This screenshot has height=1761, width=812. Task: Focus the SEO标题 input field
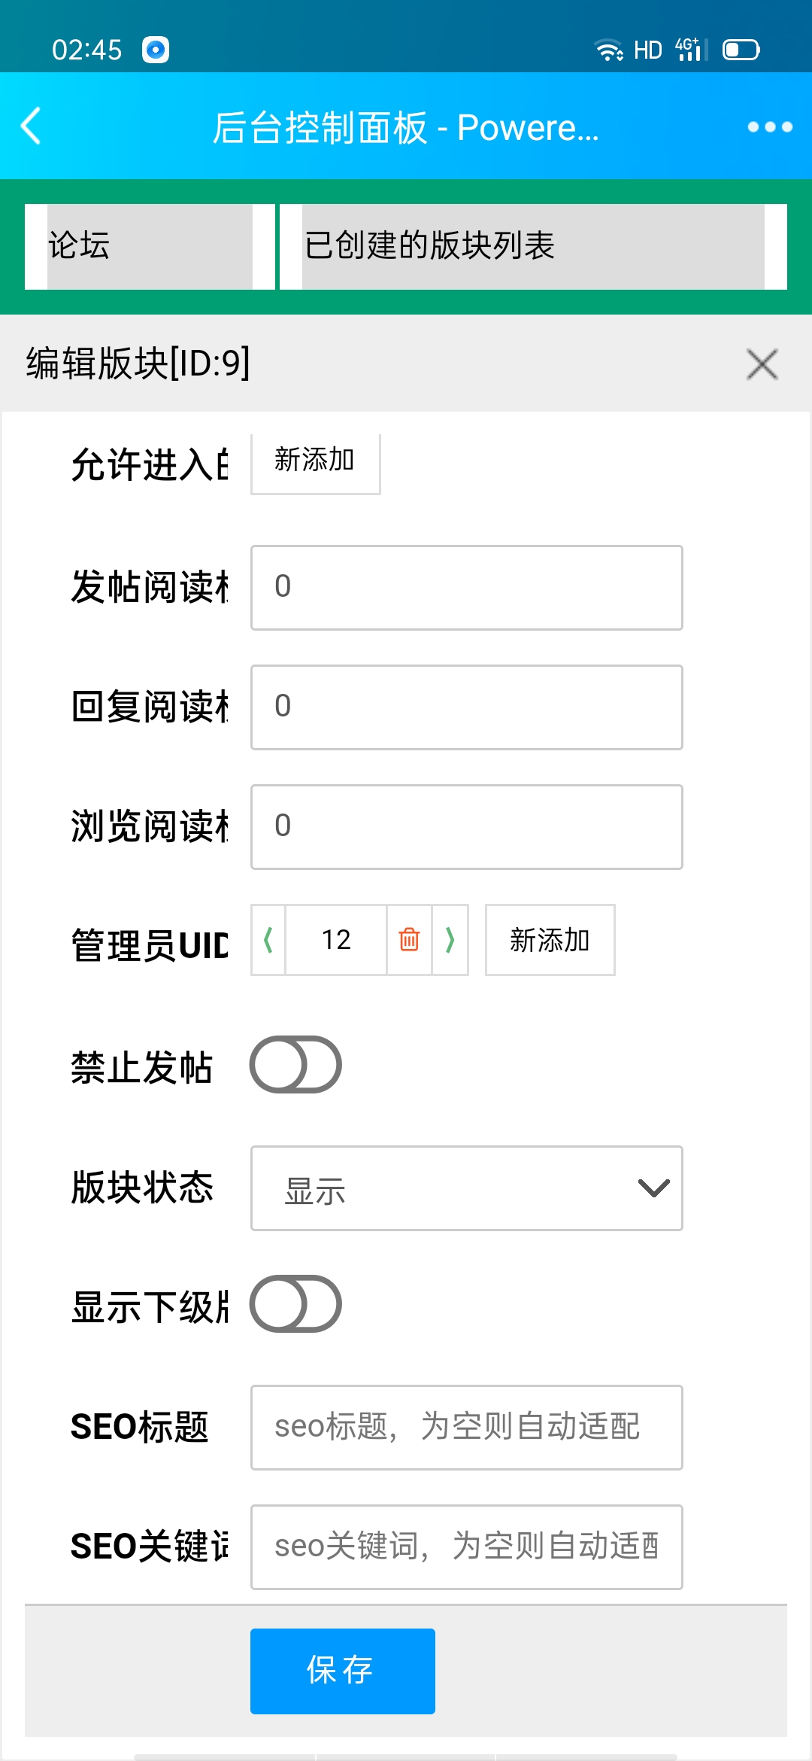[x=467, y=1428]
